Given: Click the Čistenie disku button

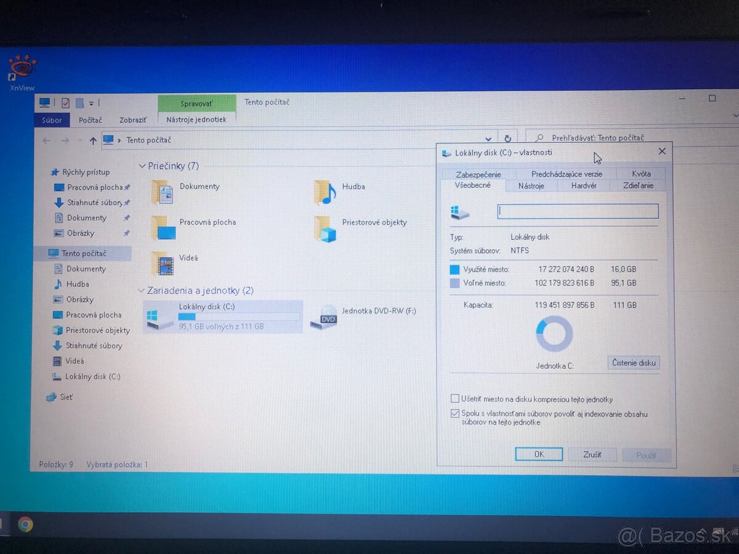Looking at the screenshot, I should click(x=633, y=363).
